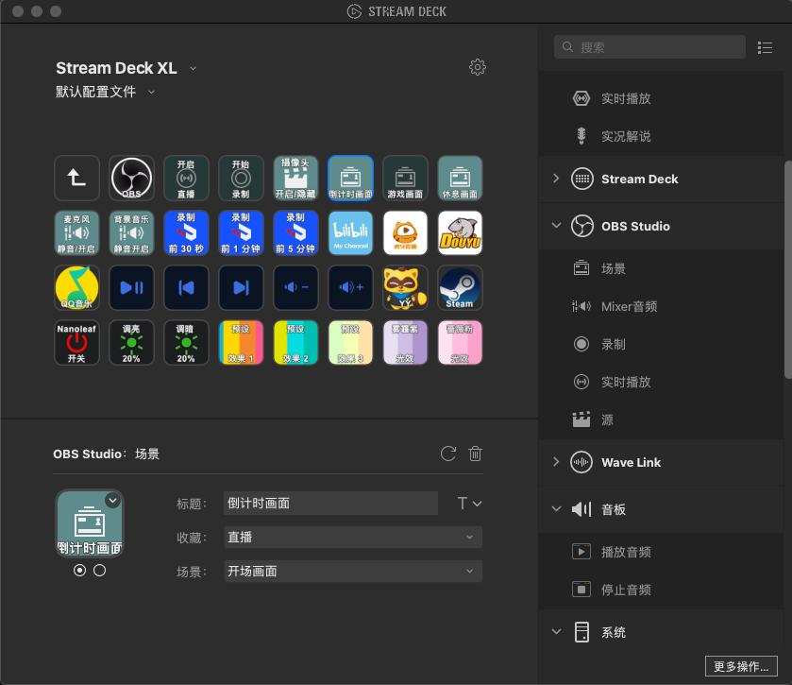Open settings with the gear icon

(x=478, y=67)
